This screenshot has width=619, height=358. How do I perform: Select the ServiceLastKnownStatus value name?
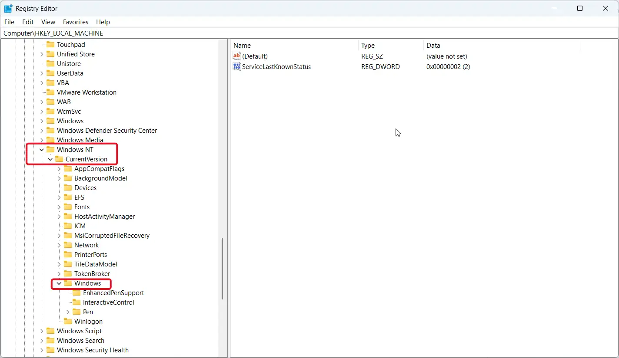pyautogui.click(x=276, y=66)
